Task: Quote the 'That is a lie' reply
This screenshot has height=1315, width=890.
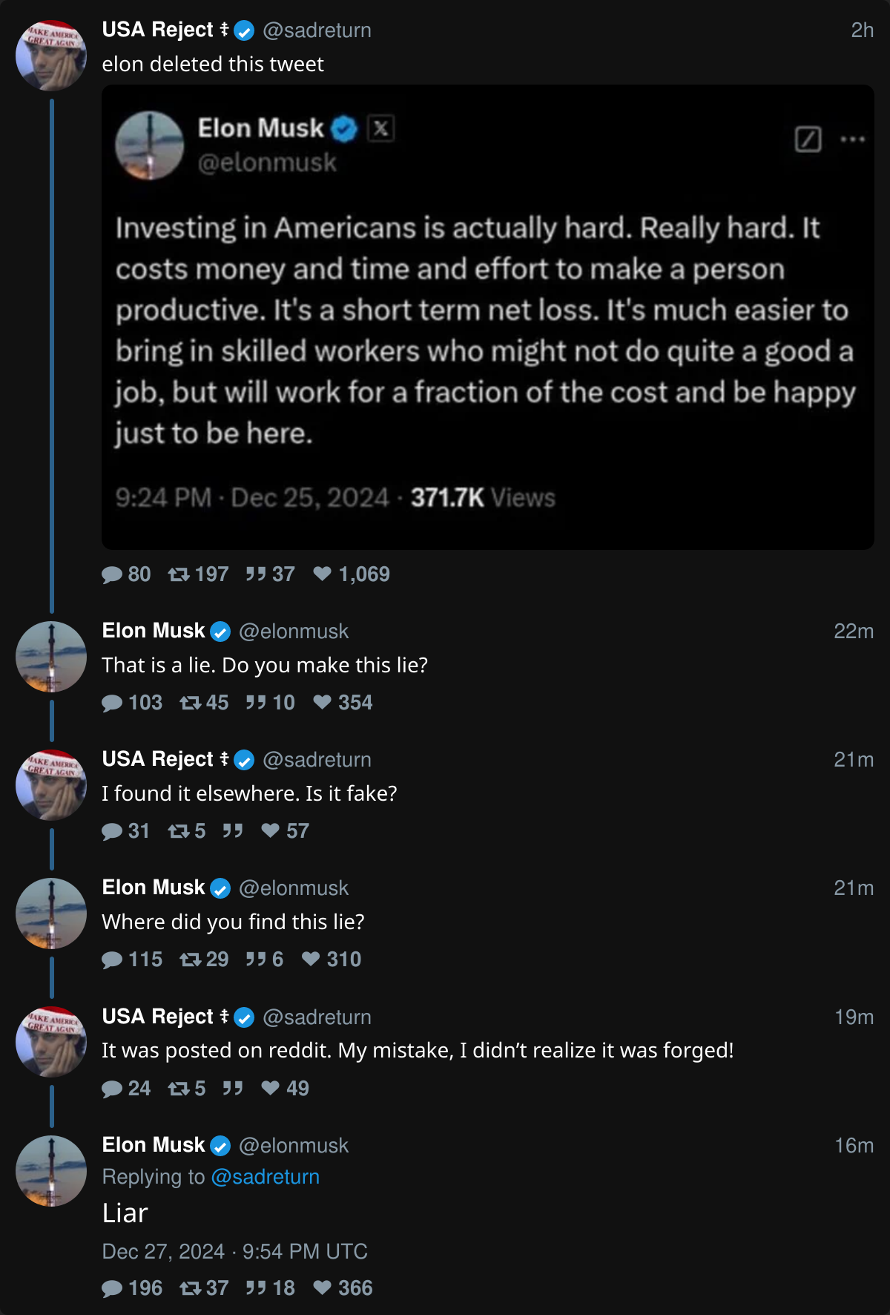Action: 256,702
